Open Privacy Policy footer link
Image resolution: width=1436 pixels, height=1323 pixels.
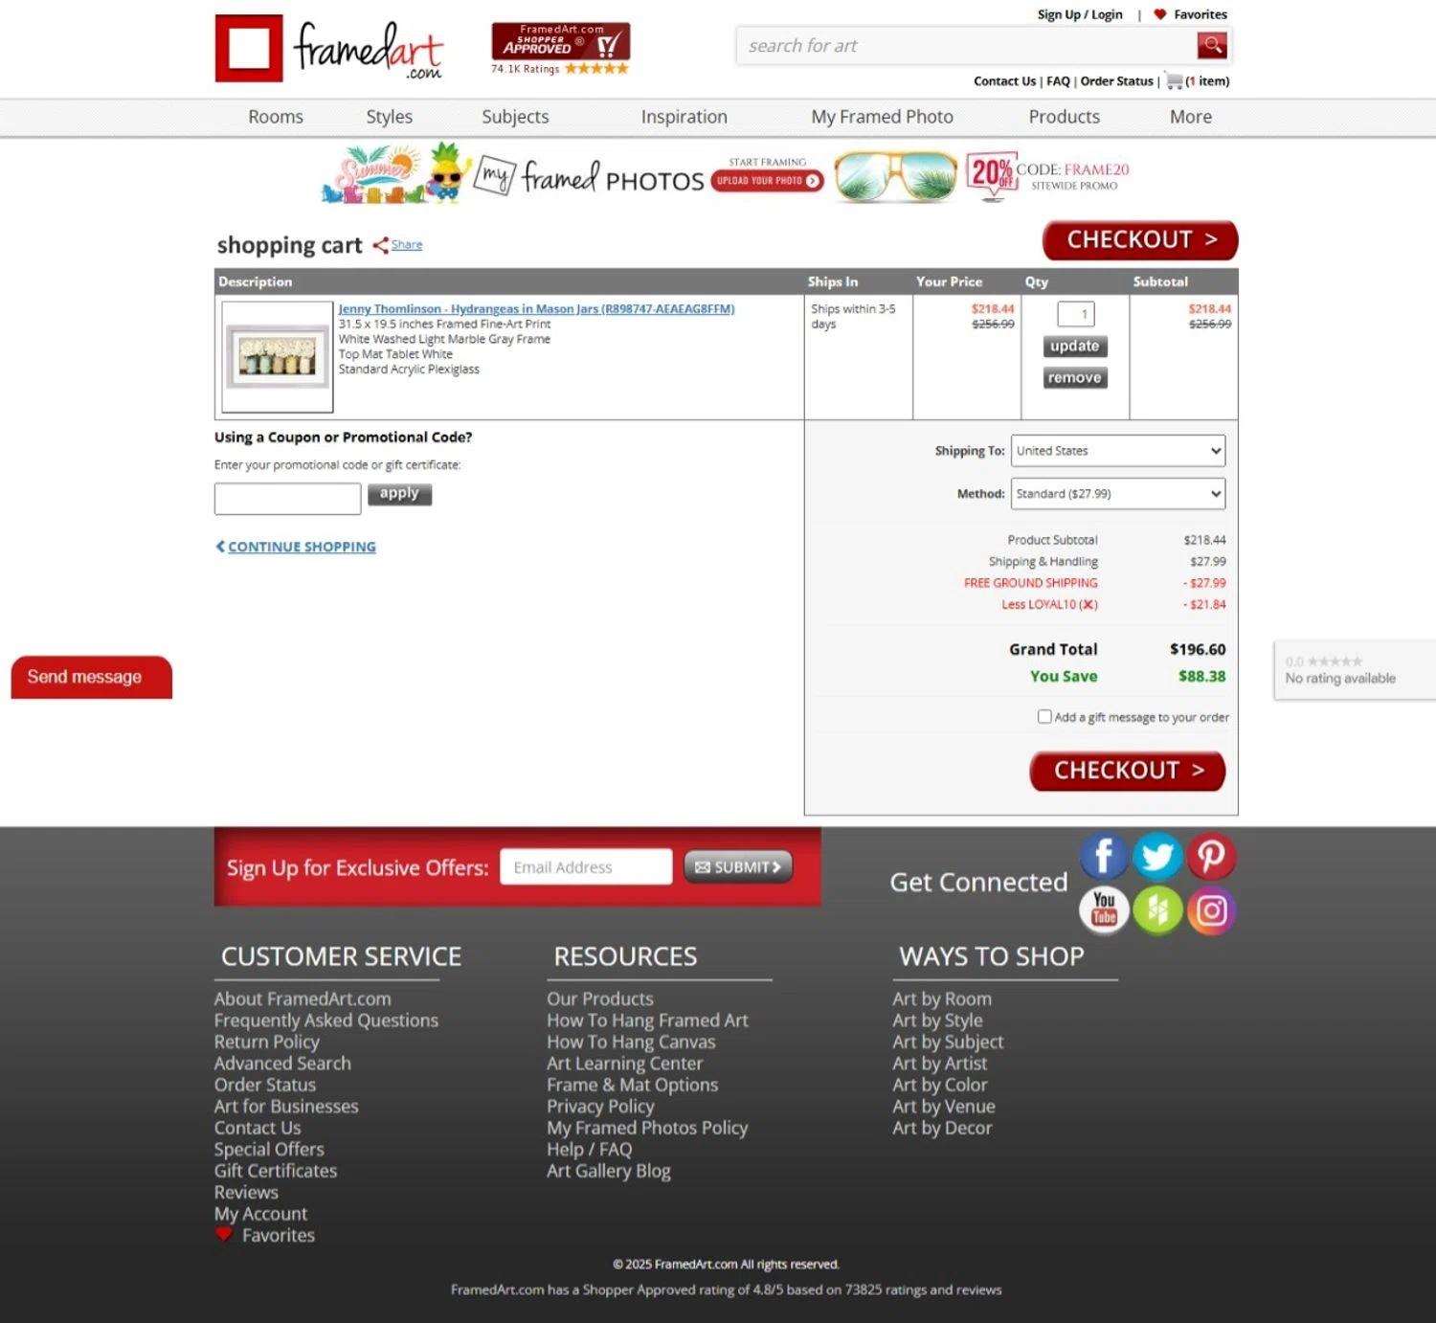(x=600, y=1107)
